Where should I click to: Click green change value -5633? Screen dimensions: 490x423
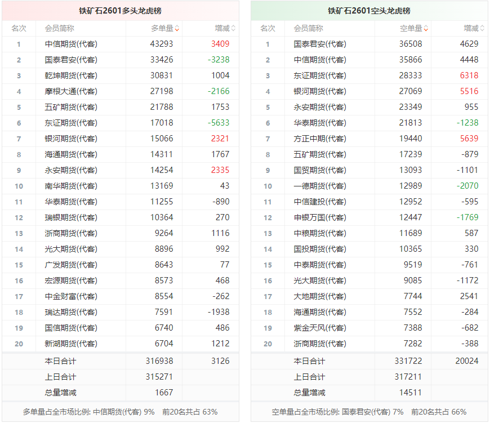pos(219,123)
